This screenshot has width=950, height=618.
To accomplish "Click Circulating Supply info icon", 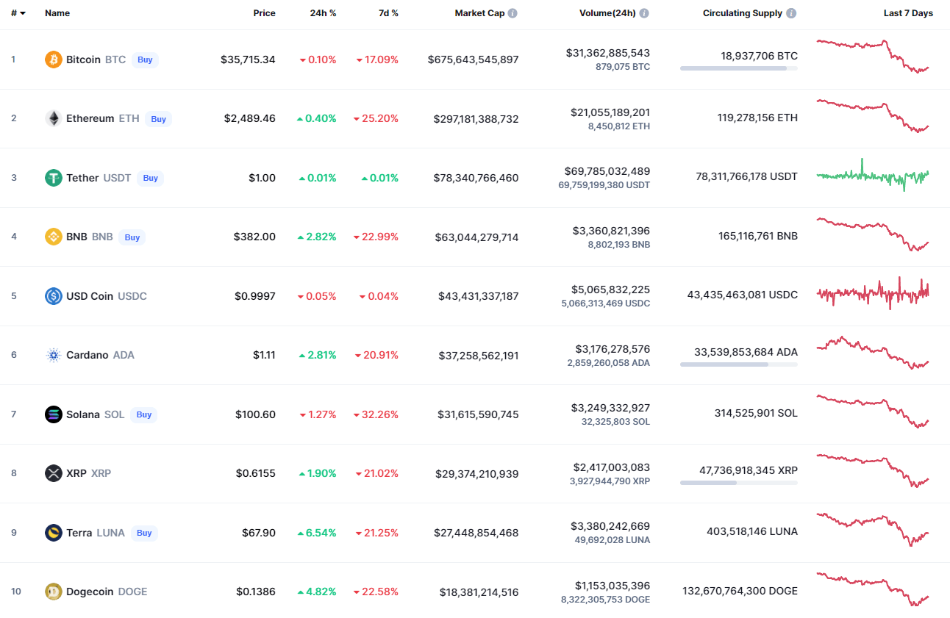I will pos(791,13).
